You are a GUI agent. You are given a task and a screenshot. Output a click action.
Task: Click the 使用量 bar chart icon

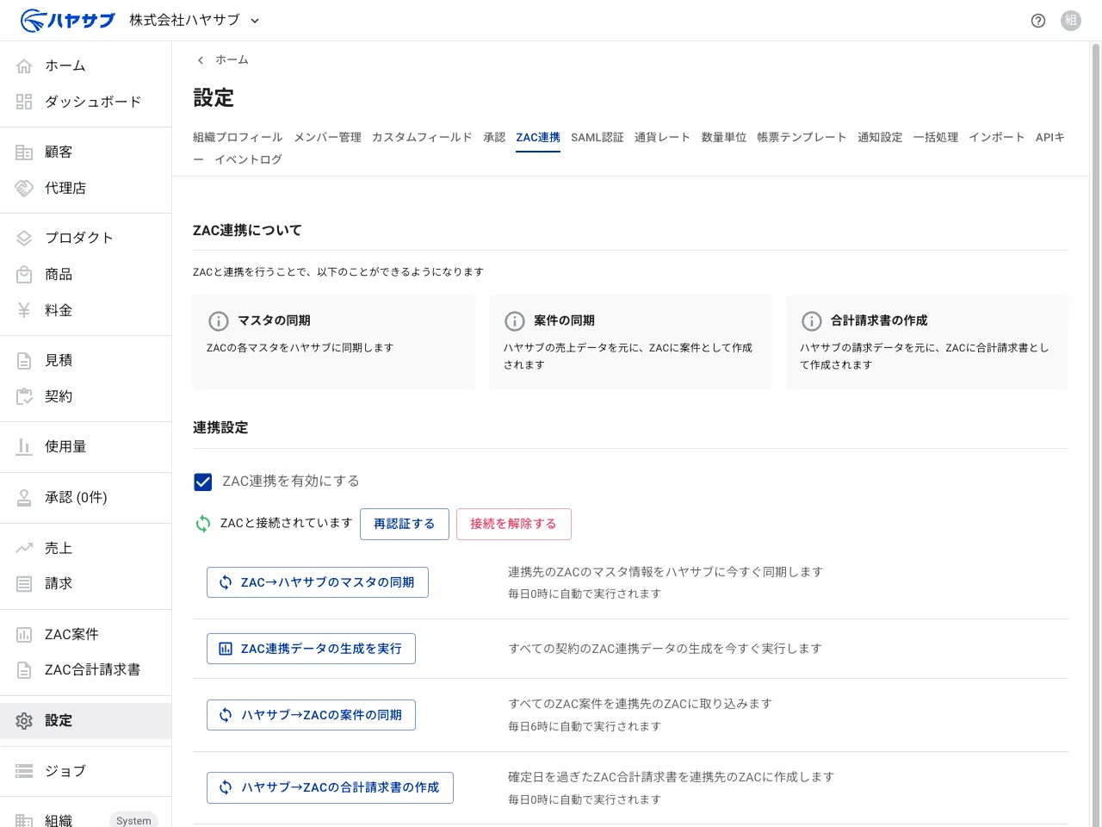24,446
